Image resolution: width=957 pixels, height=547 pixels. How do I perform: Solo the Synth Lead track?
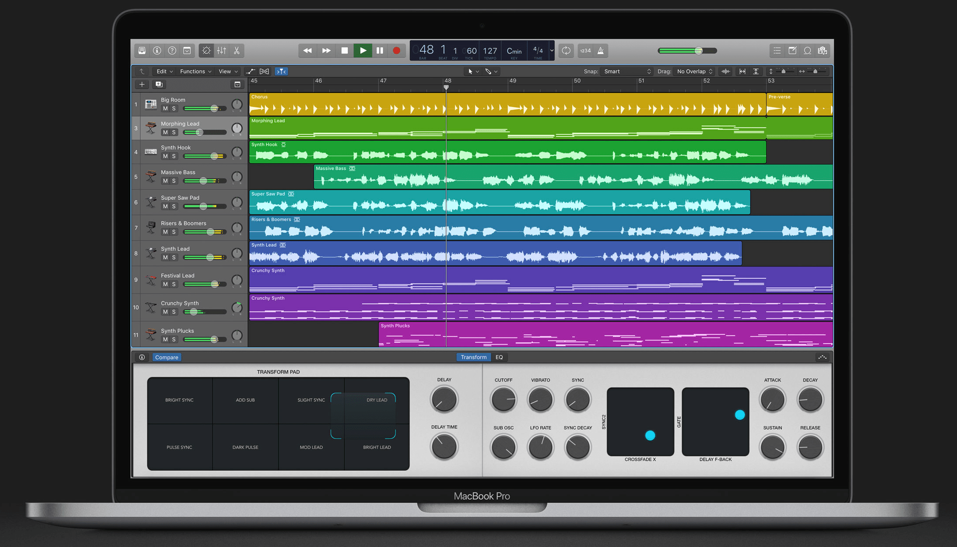(175, 257)
